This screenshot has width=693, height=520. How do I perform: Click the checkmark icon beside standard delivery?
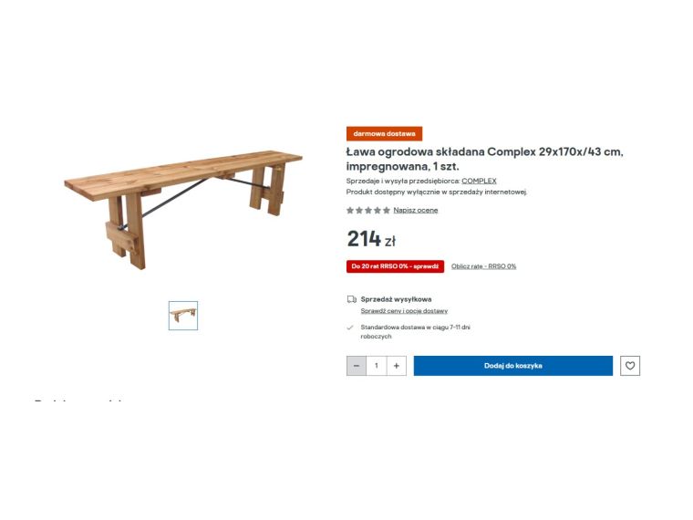[350, 328]
